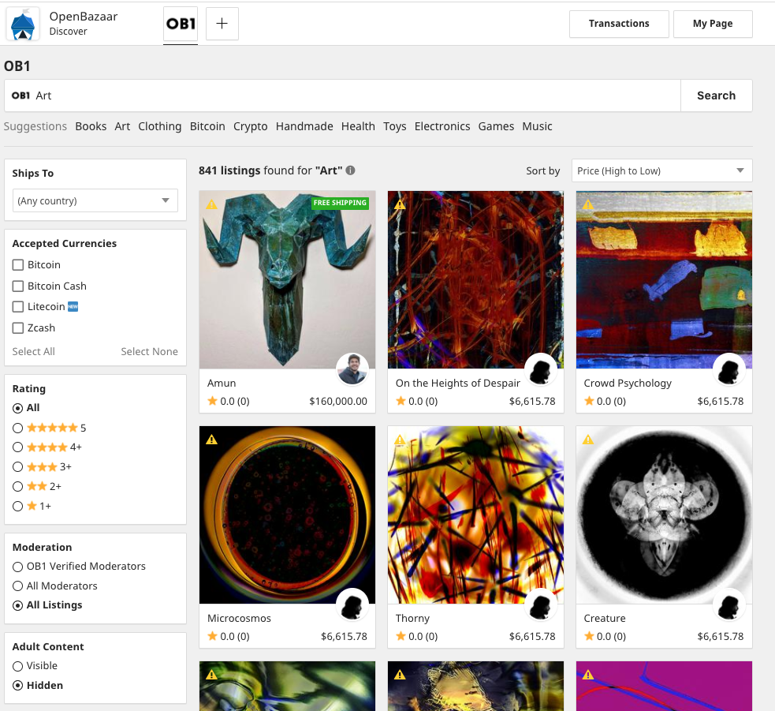Open the Amun ram head listing image
Image resolution: width=775 pixels, height=711 pixels.
click(x=287, y=279)
